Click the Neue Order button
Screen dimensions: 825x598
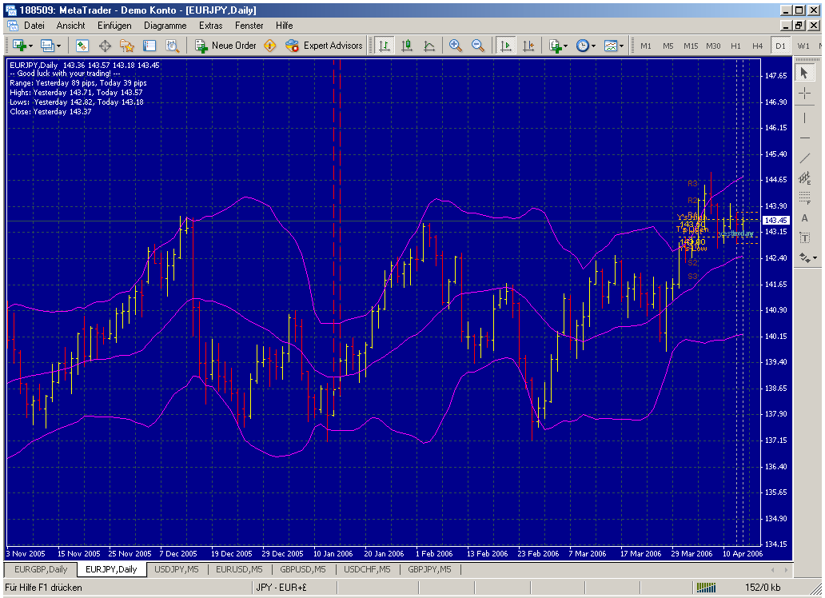tap(225, 46)
